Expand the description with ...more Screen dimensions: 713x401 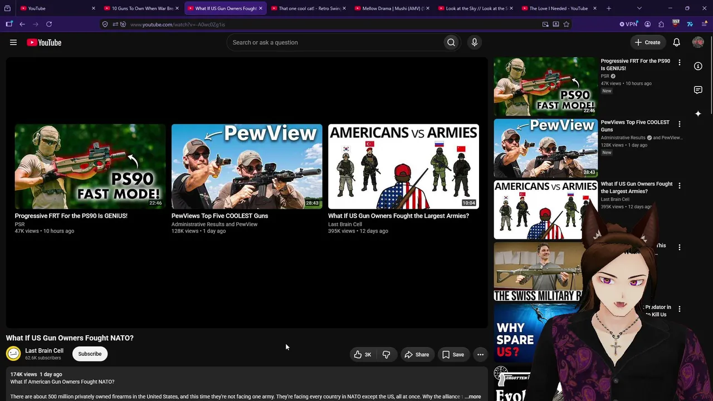click(472, 397)
